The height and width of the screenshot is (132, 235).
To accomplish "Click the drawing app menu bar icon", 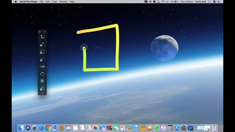I will pyautogui.click(x=146, y=1).
